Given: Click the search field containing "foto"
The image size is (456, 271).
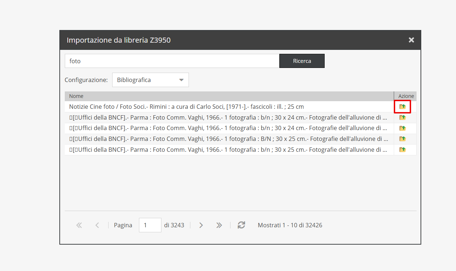Looking at the screenshot, I should [172, 61].
